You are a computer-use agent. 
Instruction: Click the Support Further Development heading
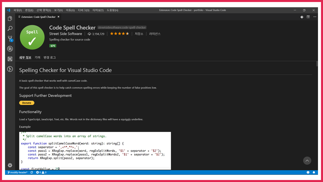pyautogui.click(x=45, y=95)
